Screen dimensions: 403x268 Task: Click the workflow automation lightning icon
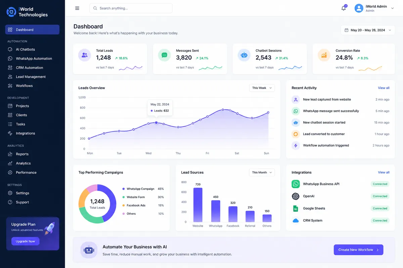point(296,145)
